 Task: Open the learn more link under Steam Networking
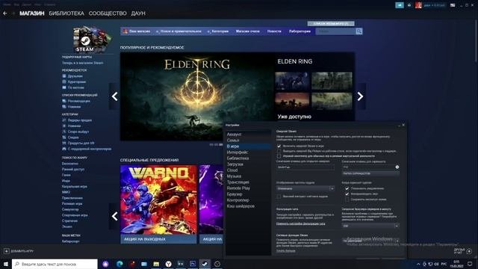285,251
